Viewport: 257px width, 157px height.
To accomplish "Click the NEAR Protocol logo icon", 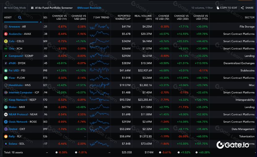I will pyautogui.click(x=6, y=115).
